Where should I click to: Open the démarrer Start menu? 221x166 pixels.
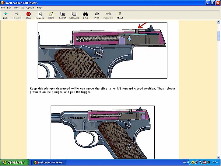coord(14,162)
